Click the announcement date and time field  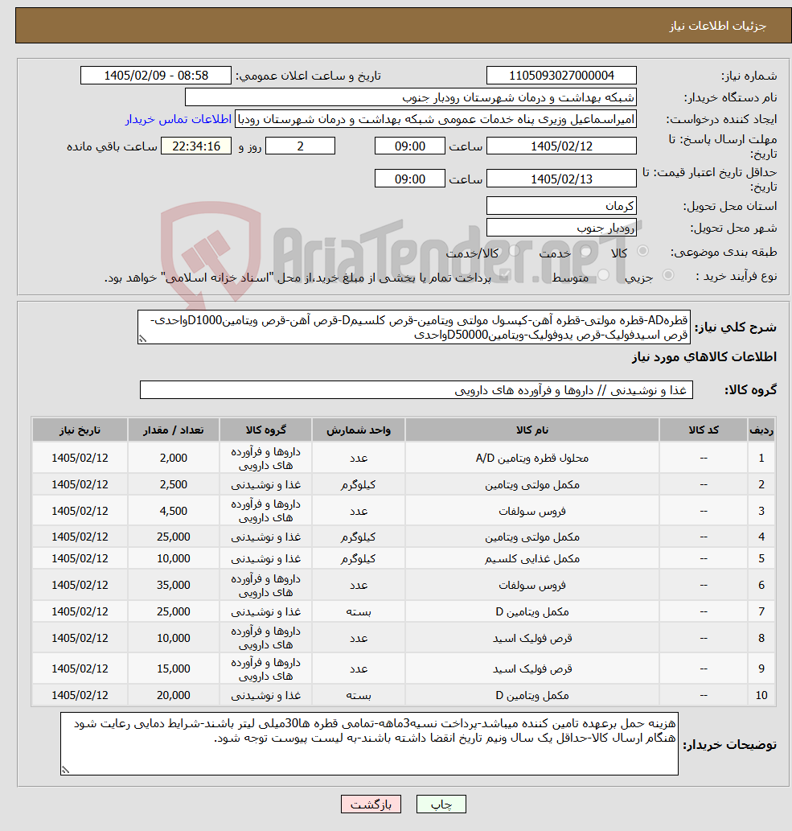(x=156, y=76)
